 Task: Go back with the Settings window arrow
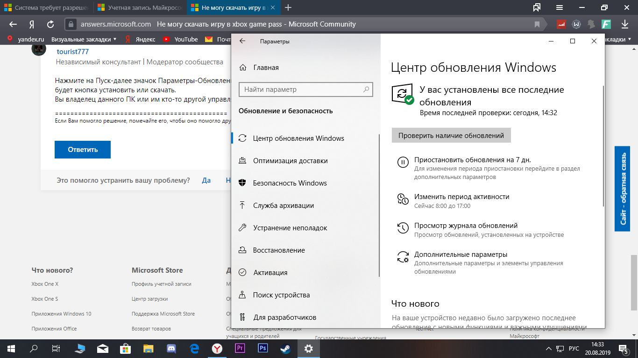tap(242, 41)
